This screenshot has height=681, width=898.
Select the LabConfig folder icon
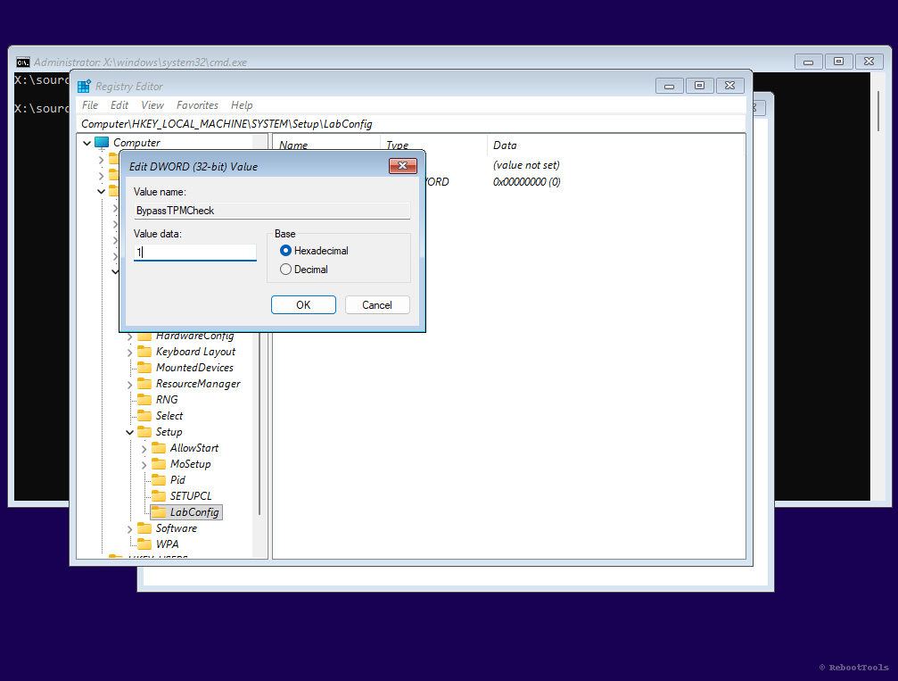(x=158, y=512)
